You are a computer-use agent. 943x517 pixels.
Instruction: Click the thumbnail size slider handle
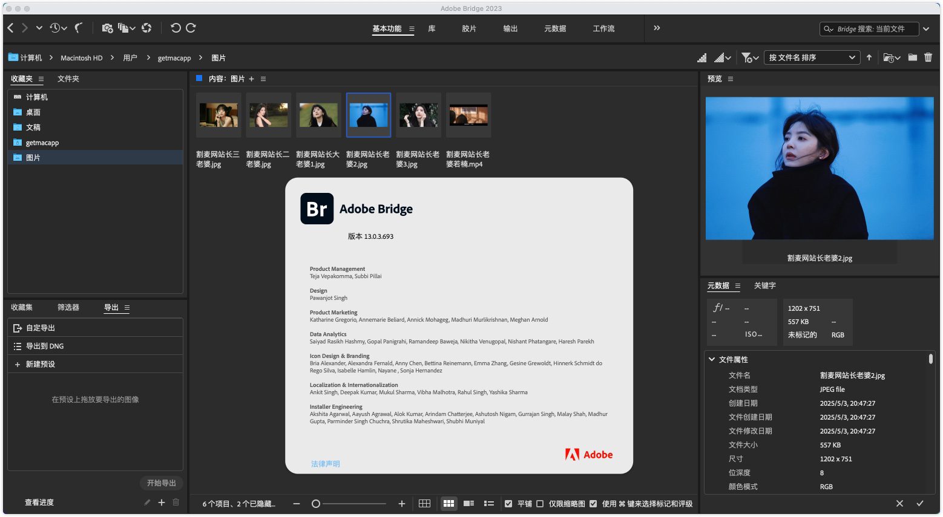pyautogui.click(x=316, y=504)
